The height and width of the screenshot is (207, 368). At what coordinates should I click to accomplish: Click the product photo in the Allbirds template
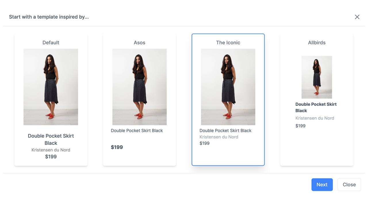tap(317, 77)
